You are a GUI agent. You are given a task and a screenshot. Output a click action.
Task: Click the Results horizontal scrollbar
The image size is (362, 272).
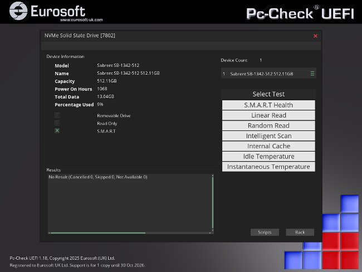click(97, 233)
